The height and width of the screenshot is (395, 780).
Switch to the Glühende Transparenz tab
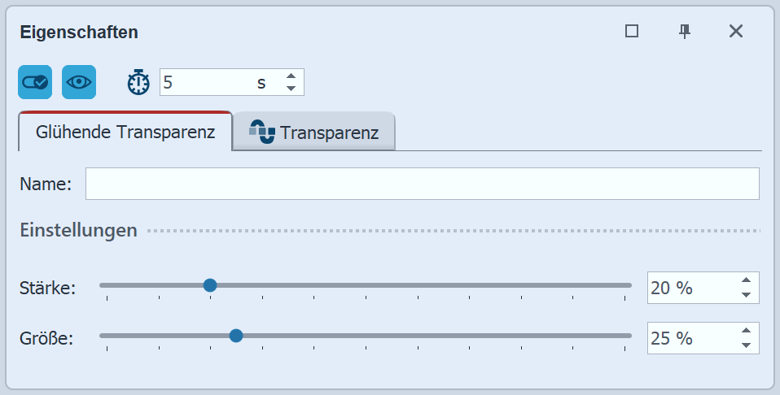(x=125, y=132)
